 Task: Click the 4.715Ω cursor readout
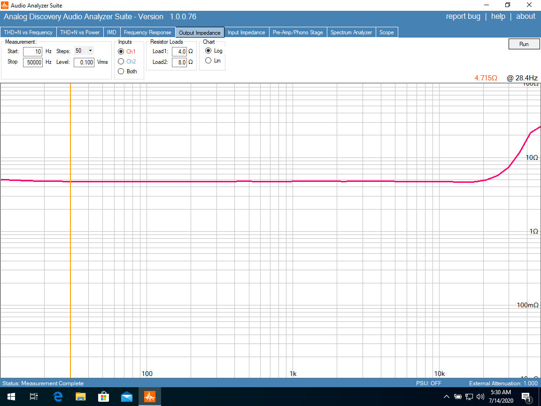click(486, 78)
